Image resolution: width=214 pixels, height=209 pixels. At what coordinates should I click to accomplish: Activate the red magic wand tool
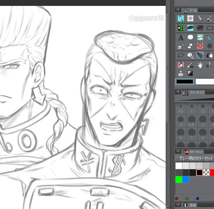coord(200,46)
